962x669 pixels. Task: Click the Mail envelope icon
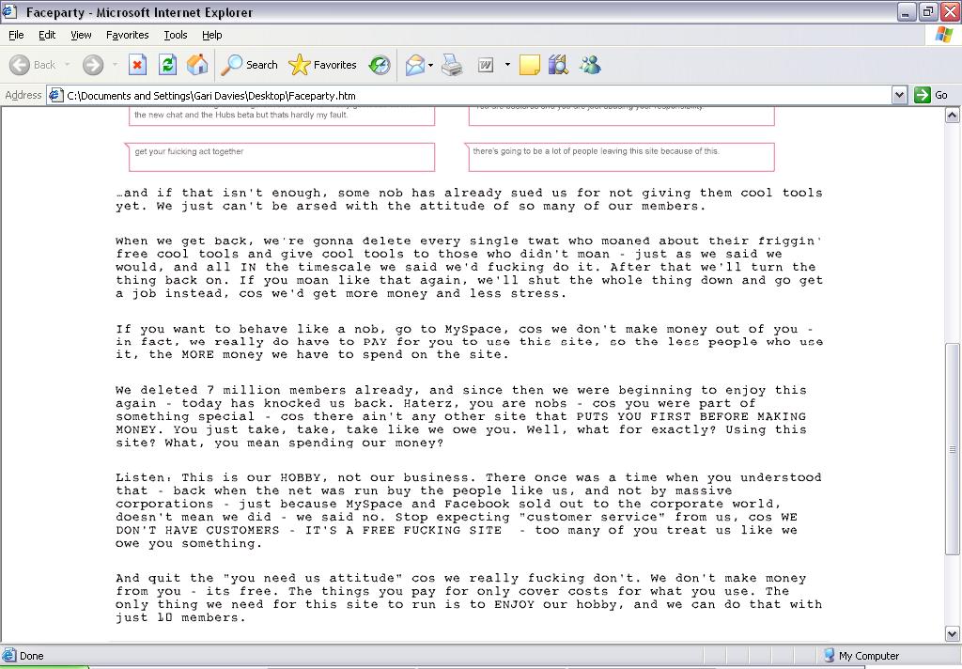point(414,65)
